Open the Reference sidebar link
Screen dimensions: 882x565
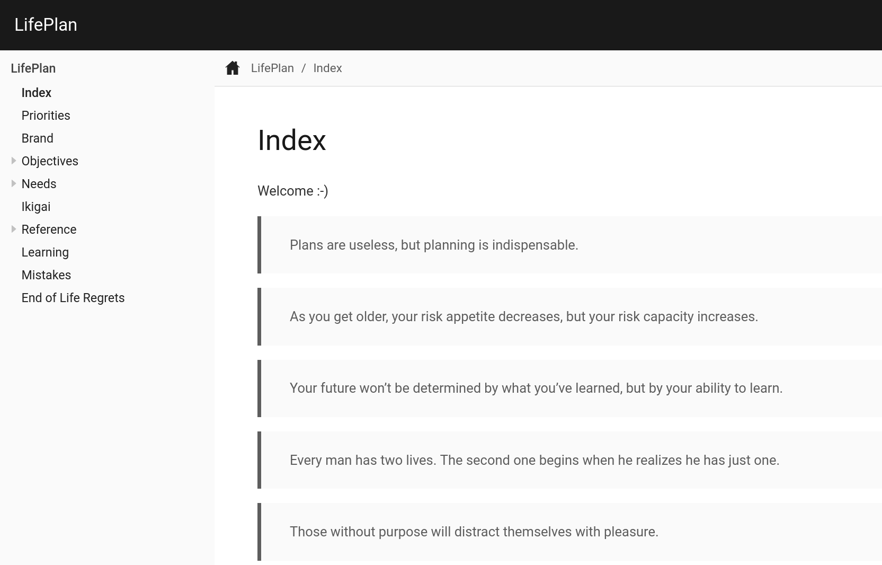[x=49, y=229]
